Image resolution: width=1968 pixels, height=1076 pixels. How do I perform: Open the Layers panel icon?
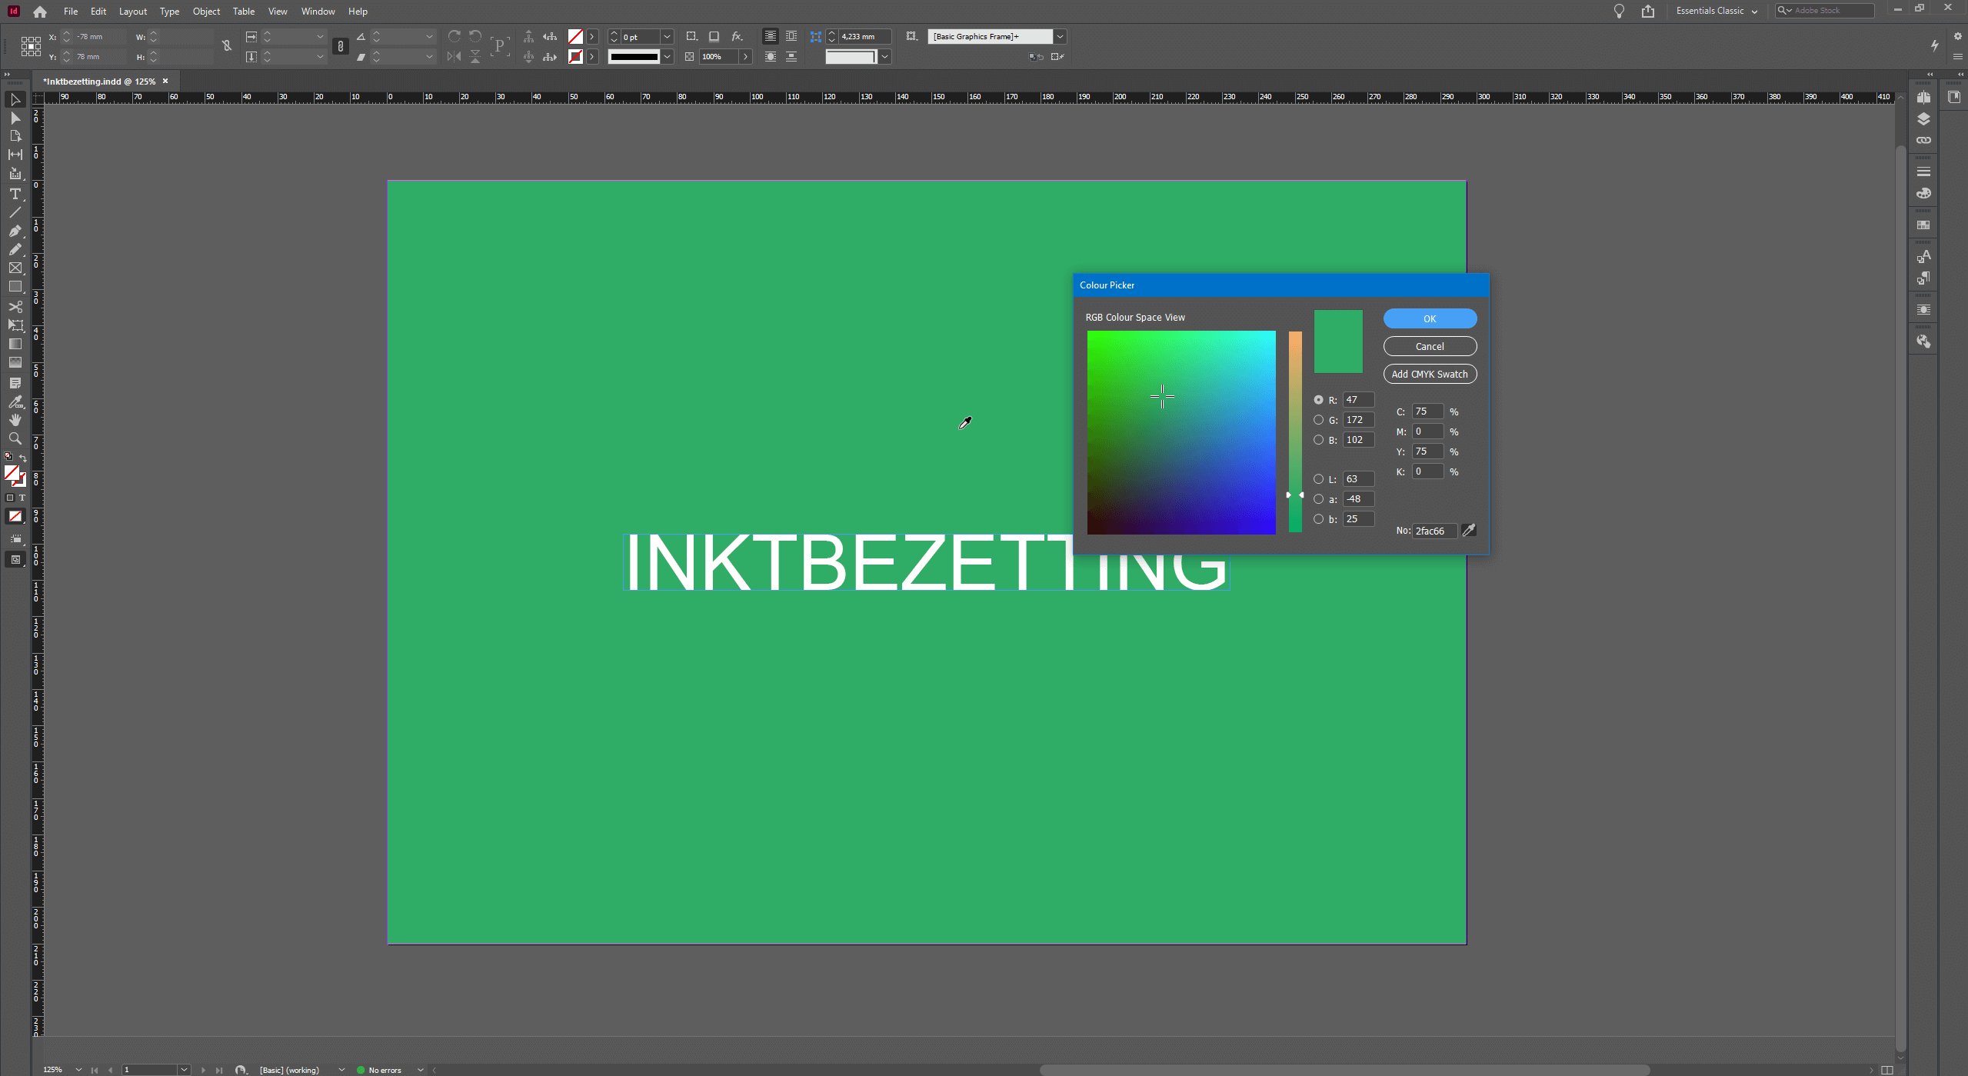pyautogui.click(x=1923, y=119)
